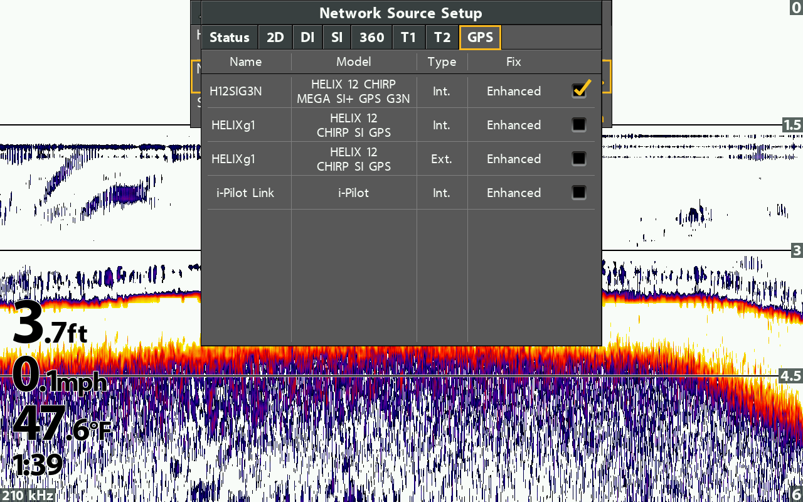
Task: Click the 0.1mph speed readout
Action: 60,375
